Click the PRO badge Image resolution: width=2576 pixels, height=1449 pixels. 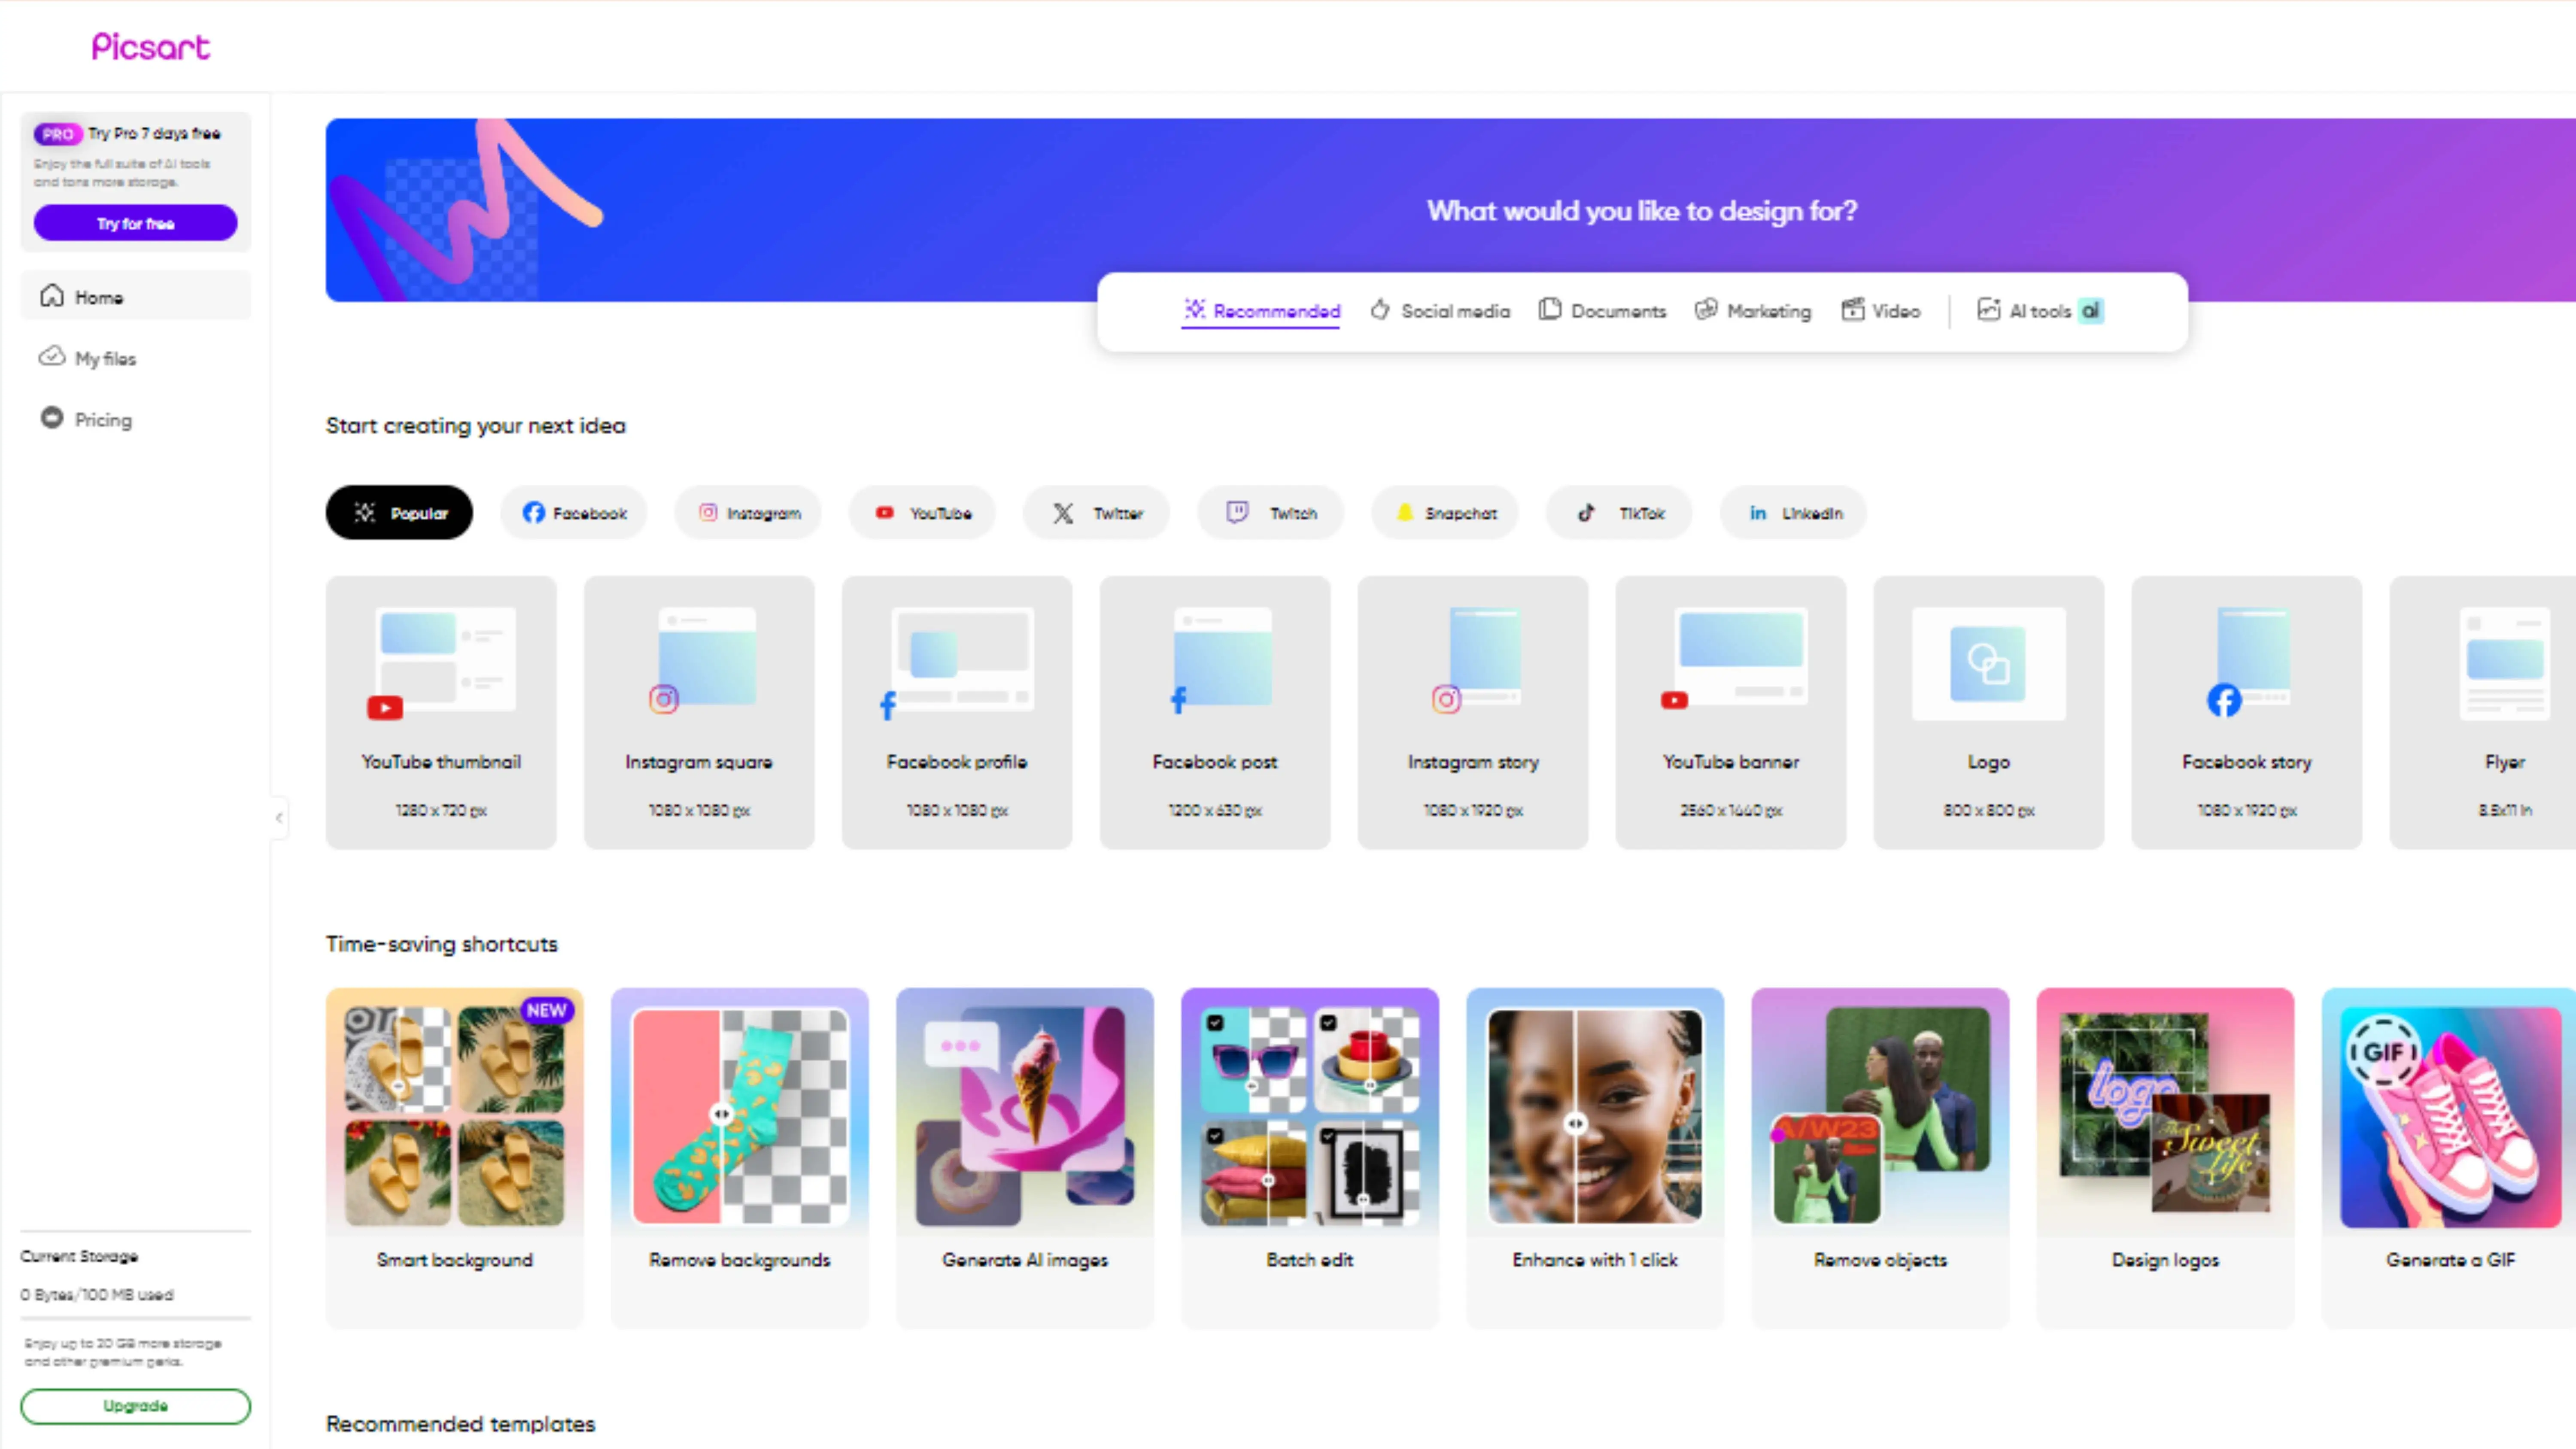(58, 133)
